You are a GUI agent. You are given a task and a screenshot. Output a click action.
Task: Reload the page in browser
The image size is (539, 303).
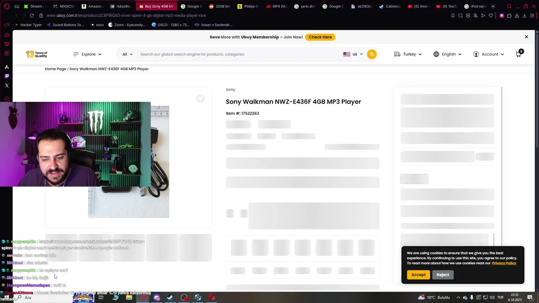[32, 16]
